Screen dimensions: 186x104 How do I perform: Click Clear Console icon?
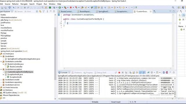click(x=130, y=73)
